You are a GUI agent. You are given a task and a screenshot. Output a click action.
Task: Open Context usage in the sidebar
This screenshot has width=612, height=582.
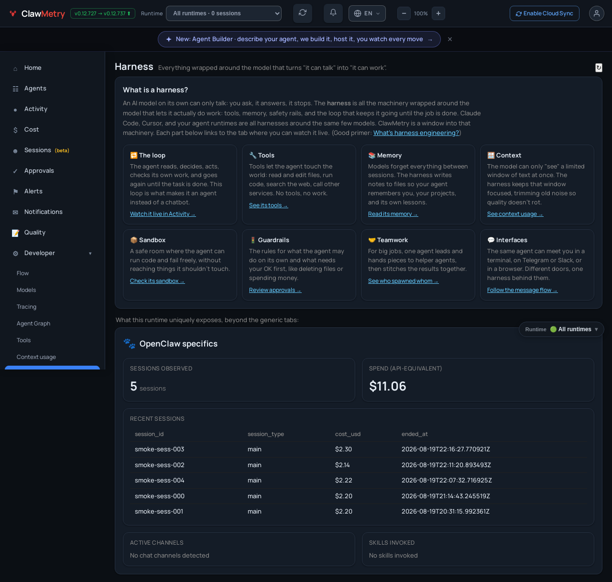click(36, 357)
